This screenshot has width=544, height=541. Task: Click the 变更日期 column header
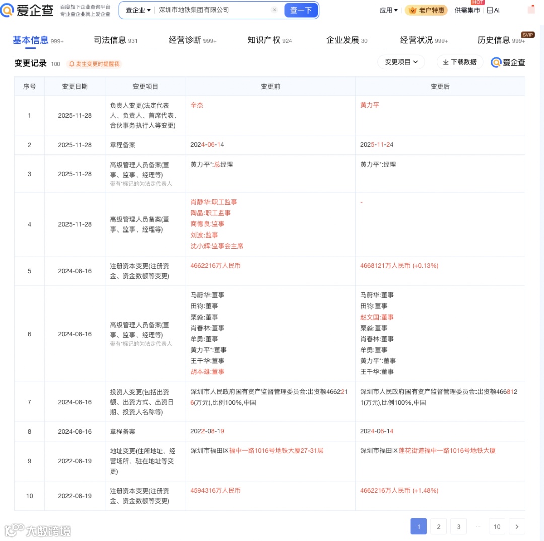pos(75,86)
